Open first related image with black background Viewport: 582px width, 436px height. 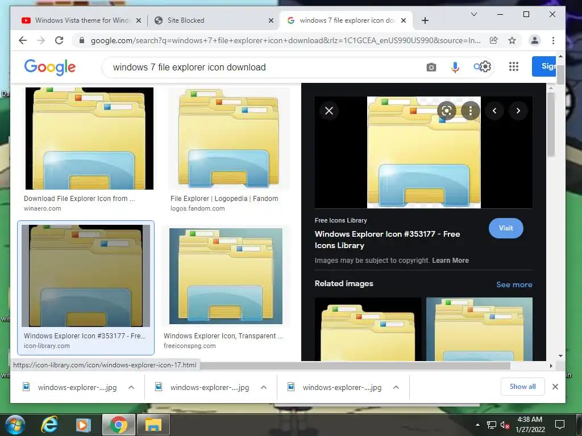click(368, 329)
